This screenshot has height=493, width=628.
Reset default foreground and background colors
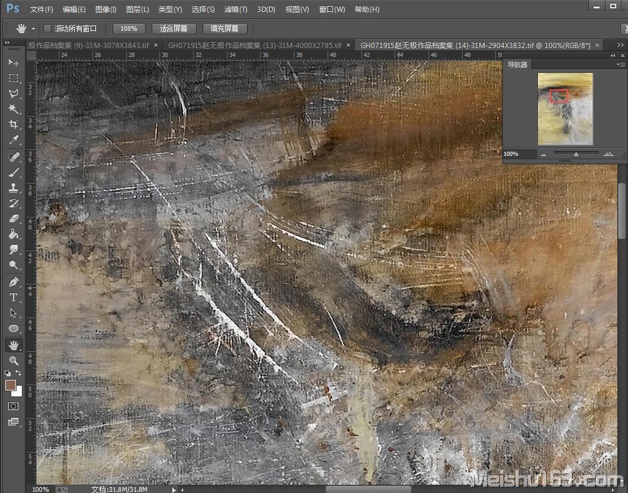click(8, 373)
